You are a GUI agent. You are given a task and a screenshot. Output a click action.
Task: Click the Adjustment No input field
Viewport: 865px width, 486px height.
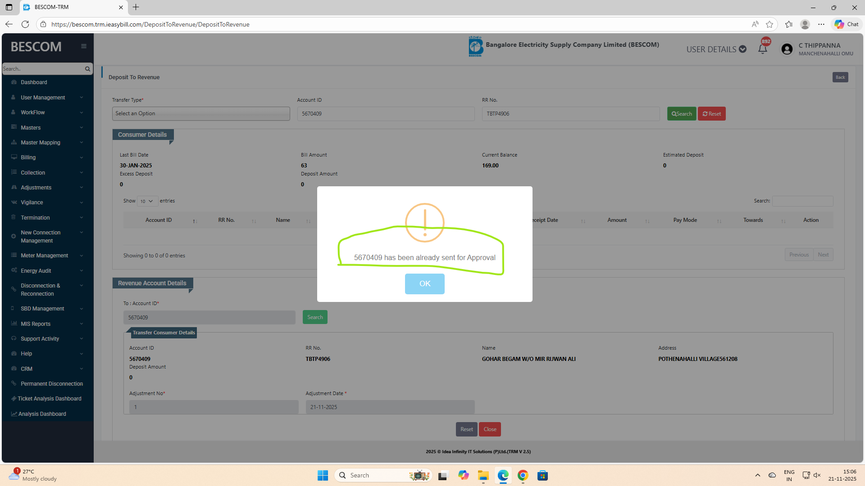pyautogui.click(x=214, y=407)
